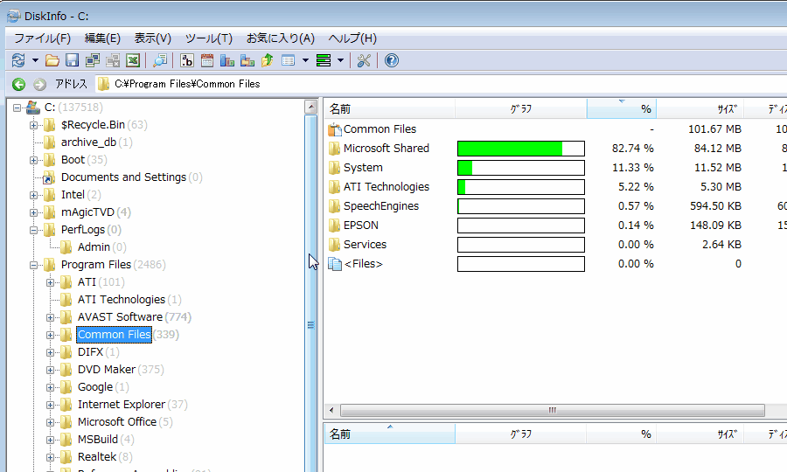Click the save floppy disk icon
Image resolution: width=787 pixels, height=472 pixels.
[x=73, y=60]
